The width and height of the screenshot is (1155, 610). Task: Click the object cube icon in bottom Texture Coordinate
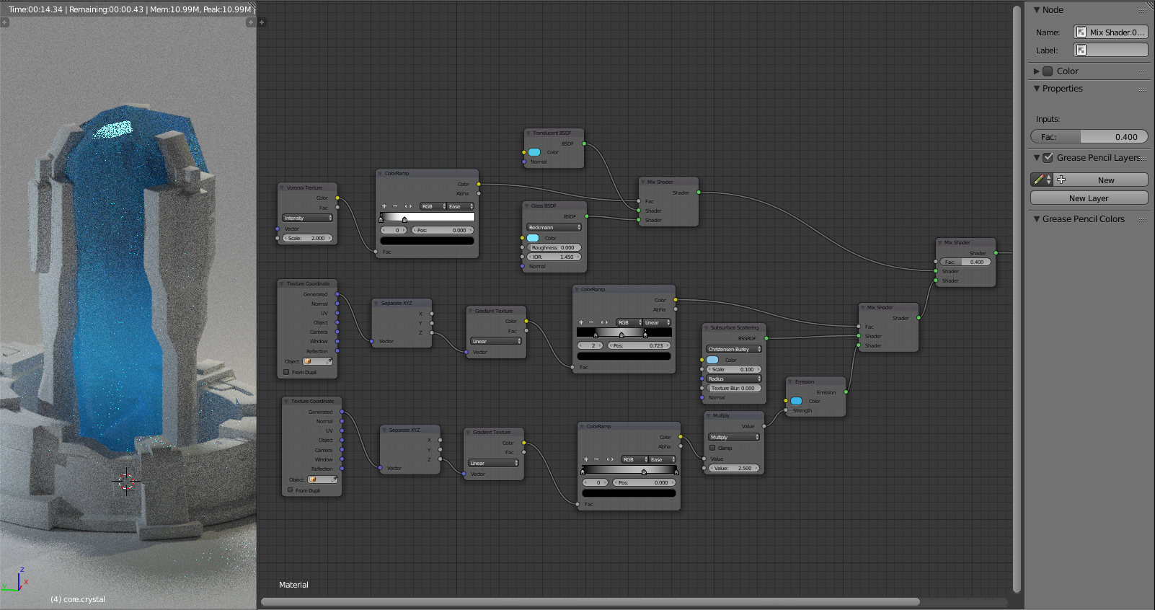[313, 479]
